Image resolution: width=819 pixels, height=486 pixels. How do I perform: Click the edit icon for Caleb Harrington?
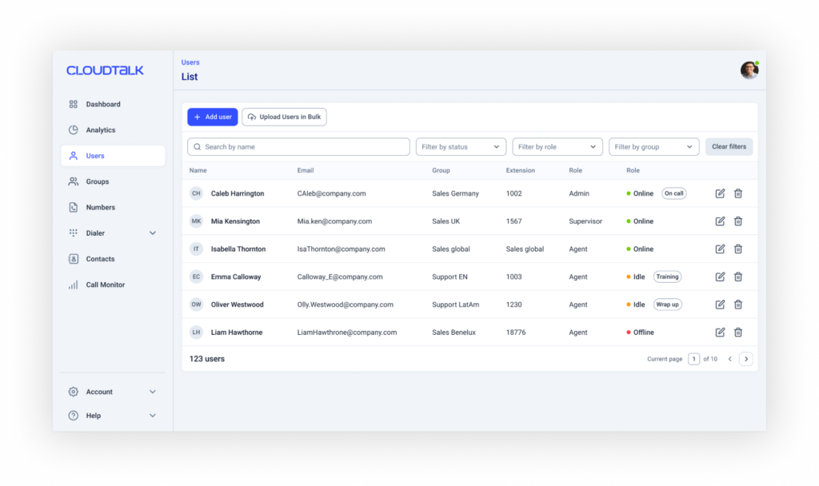click(720, 193)
